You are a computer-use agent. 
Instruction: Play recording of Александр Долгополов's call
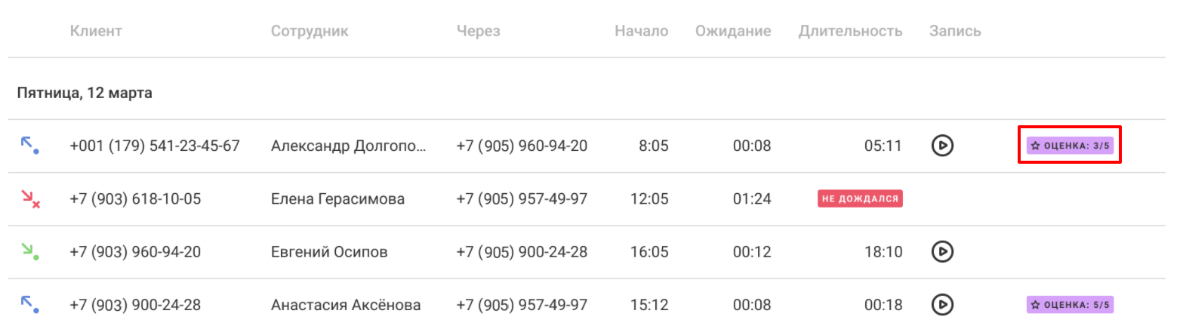point(942,145)
